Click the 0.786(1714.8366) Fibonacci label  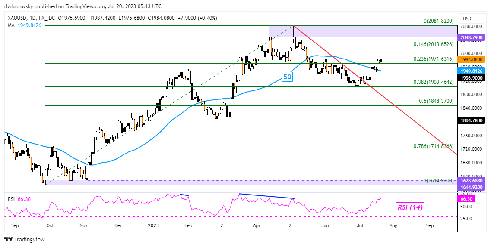(x=434, y=146)
